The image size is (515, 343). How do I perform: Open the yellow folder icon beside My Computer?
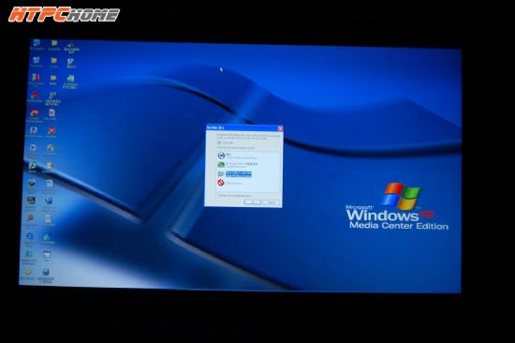point(54,43)
